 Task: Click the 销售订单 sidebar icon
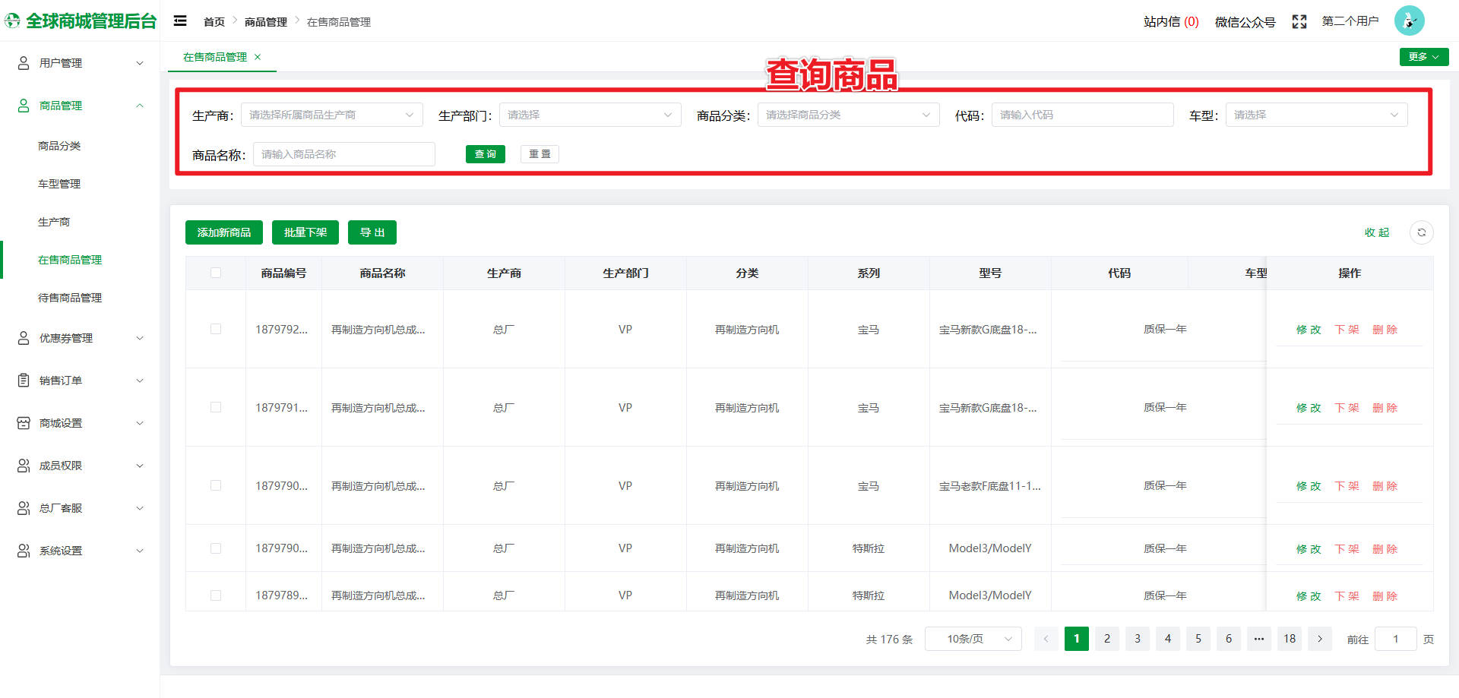tap(22, 380)
